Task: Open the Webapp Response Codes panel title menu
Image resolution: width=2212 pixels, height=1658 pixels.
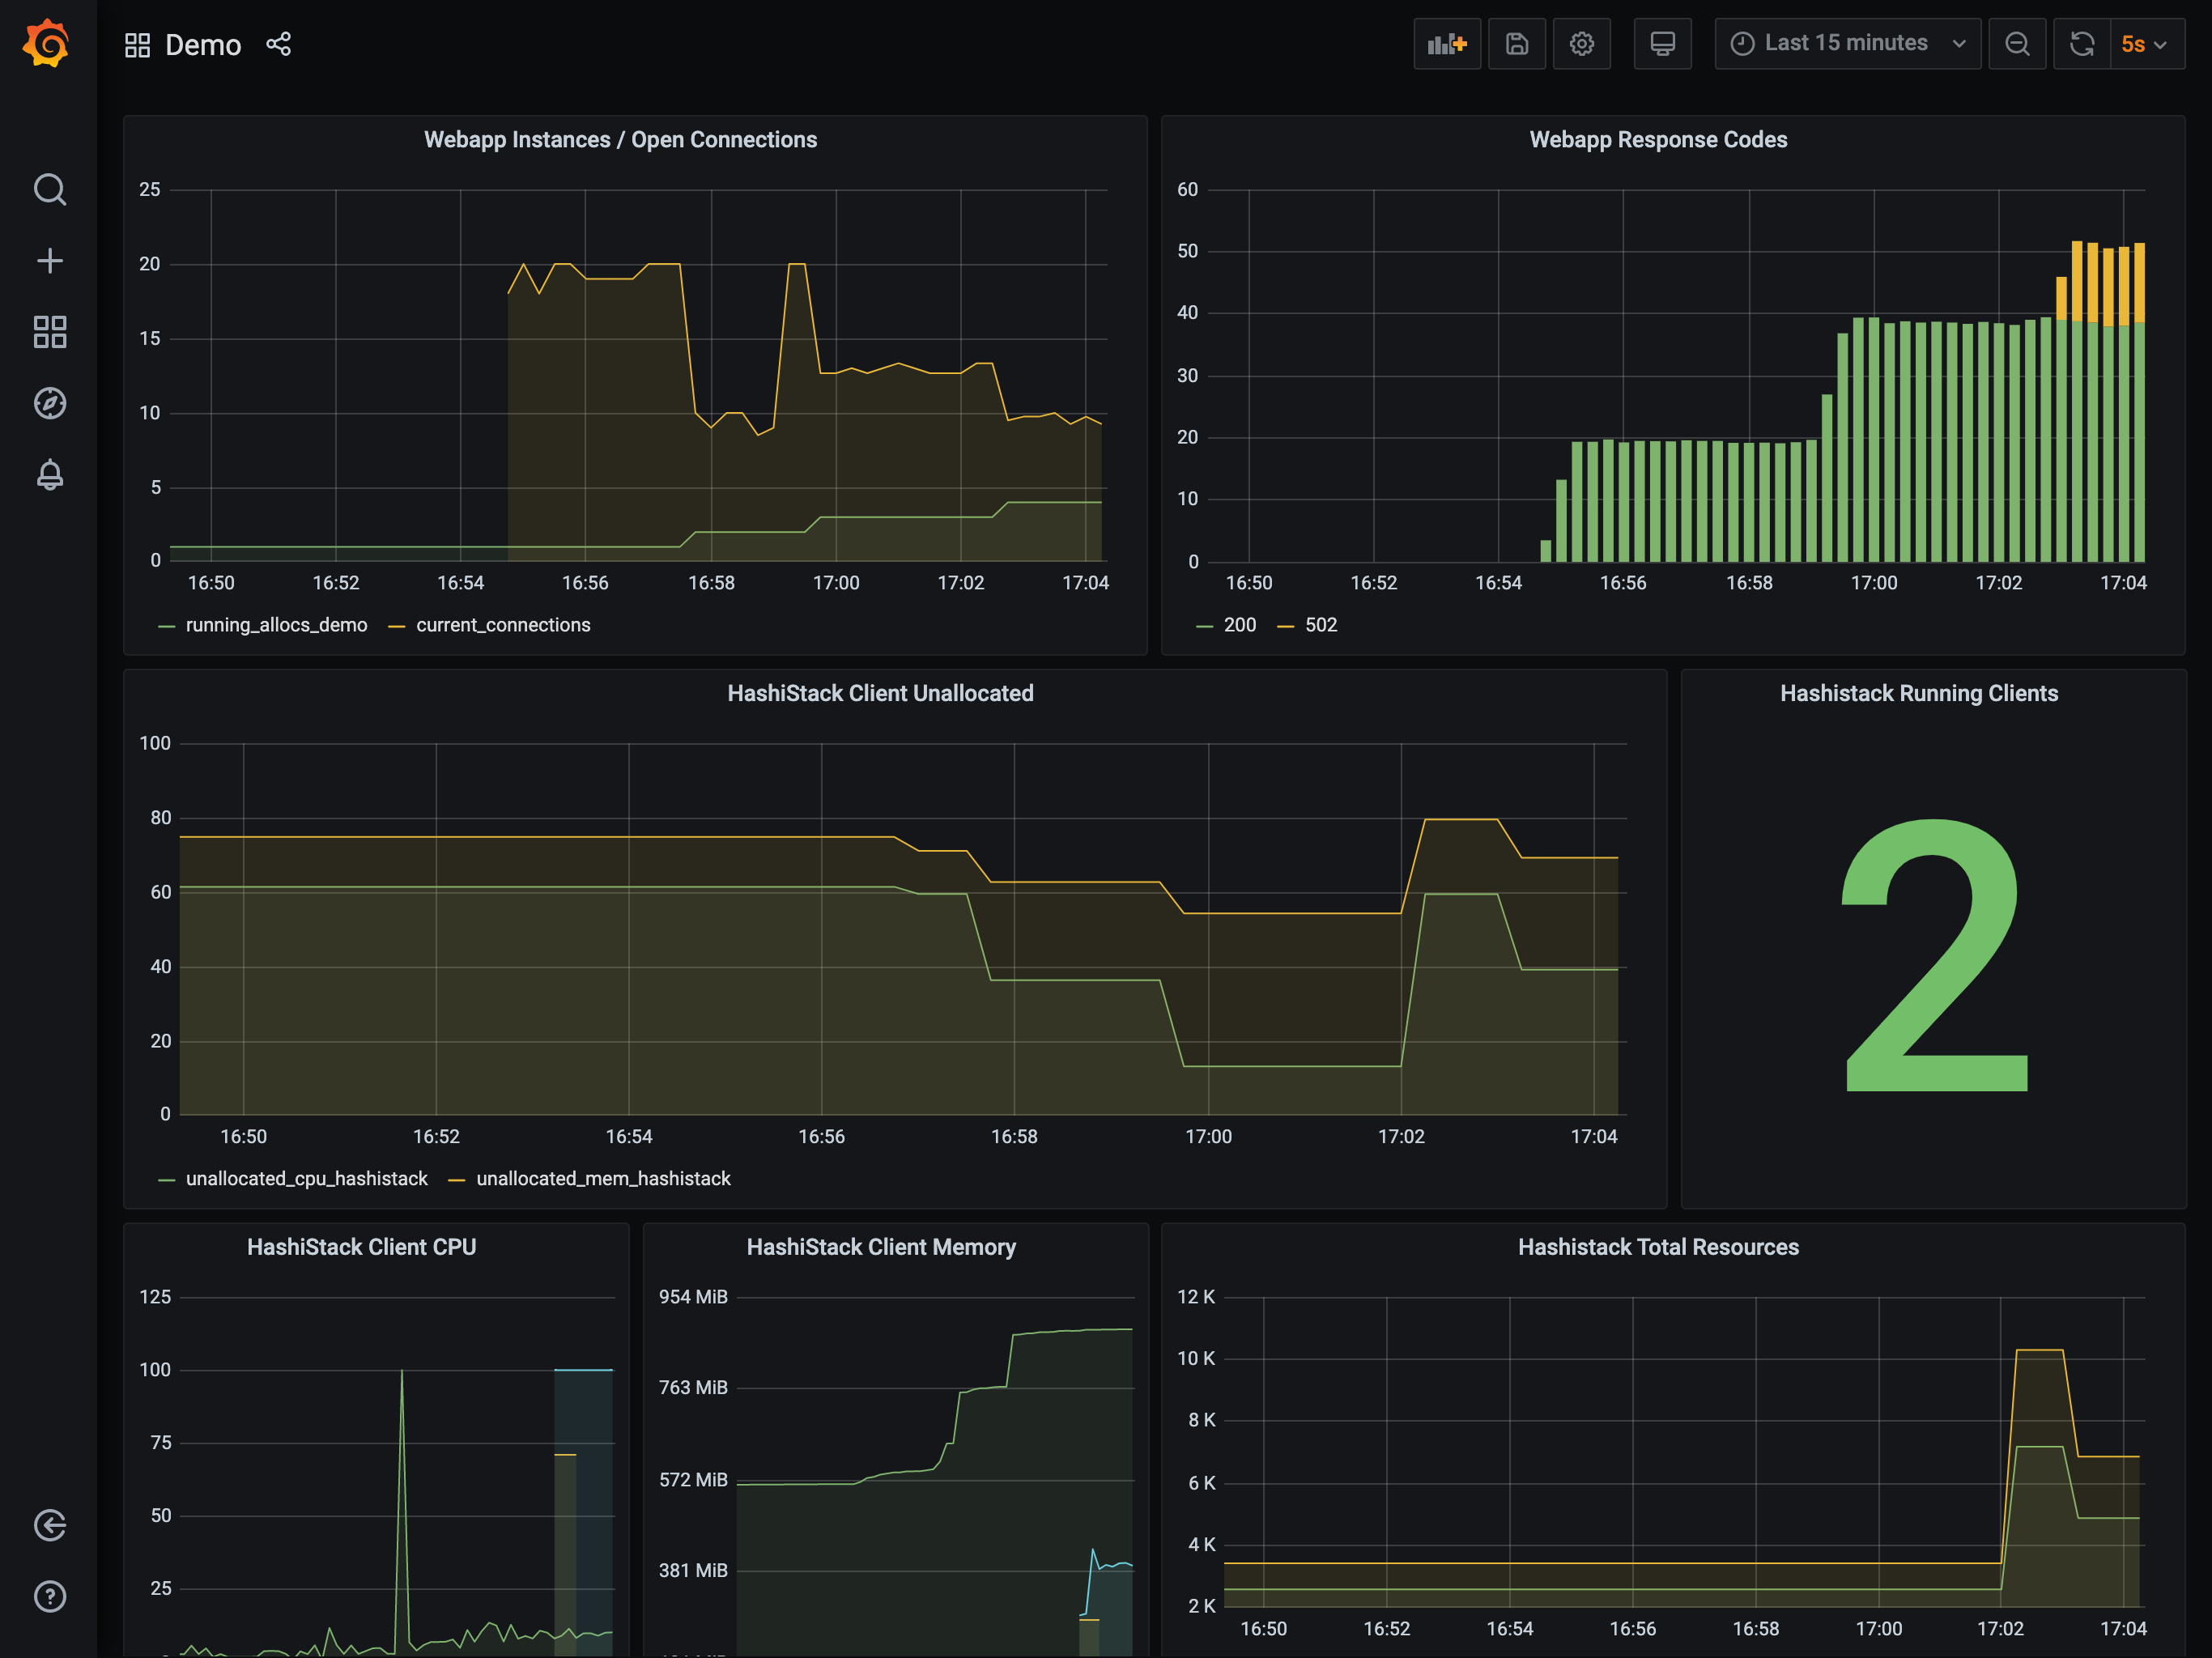Action: (1658, 140)
